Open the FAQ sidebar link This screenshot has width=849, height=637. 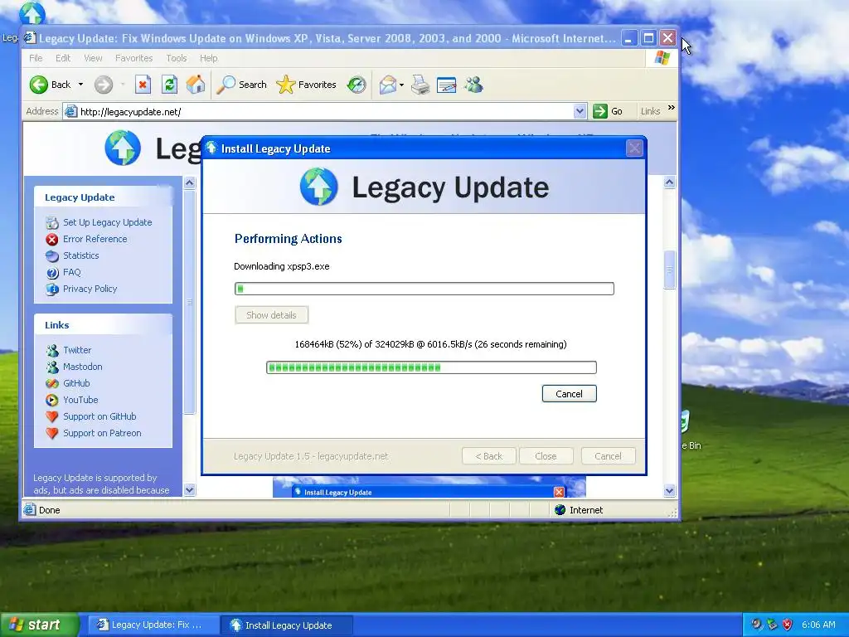71,272
